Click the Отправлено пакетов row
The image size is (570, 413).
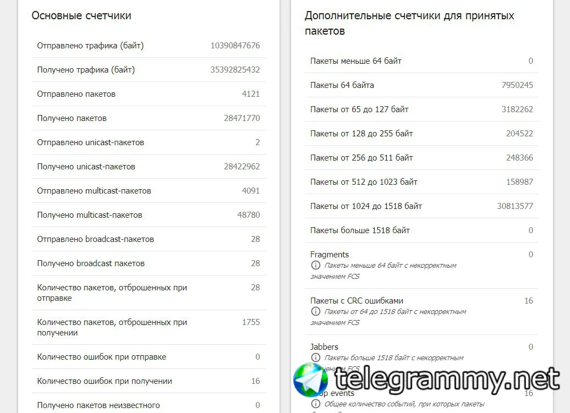pos(149,94)
